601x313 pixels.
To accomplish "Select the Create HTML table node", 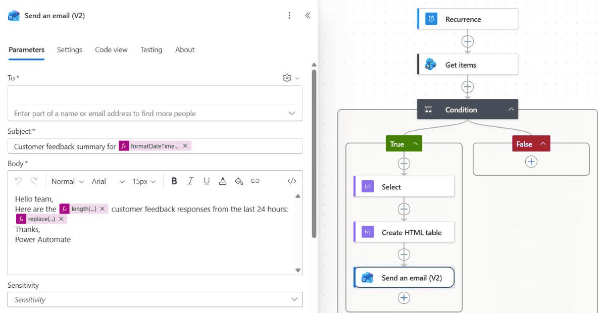I will click(404, 232).
